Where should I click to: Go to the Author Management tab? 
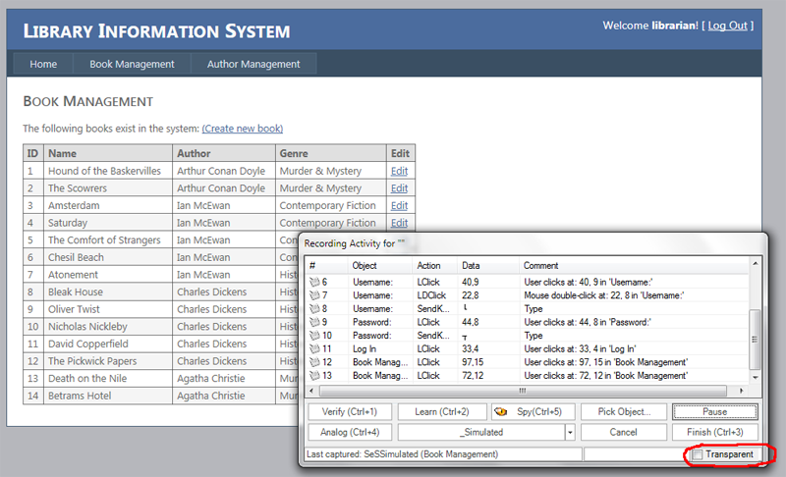pos(253,64)
